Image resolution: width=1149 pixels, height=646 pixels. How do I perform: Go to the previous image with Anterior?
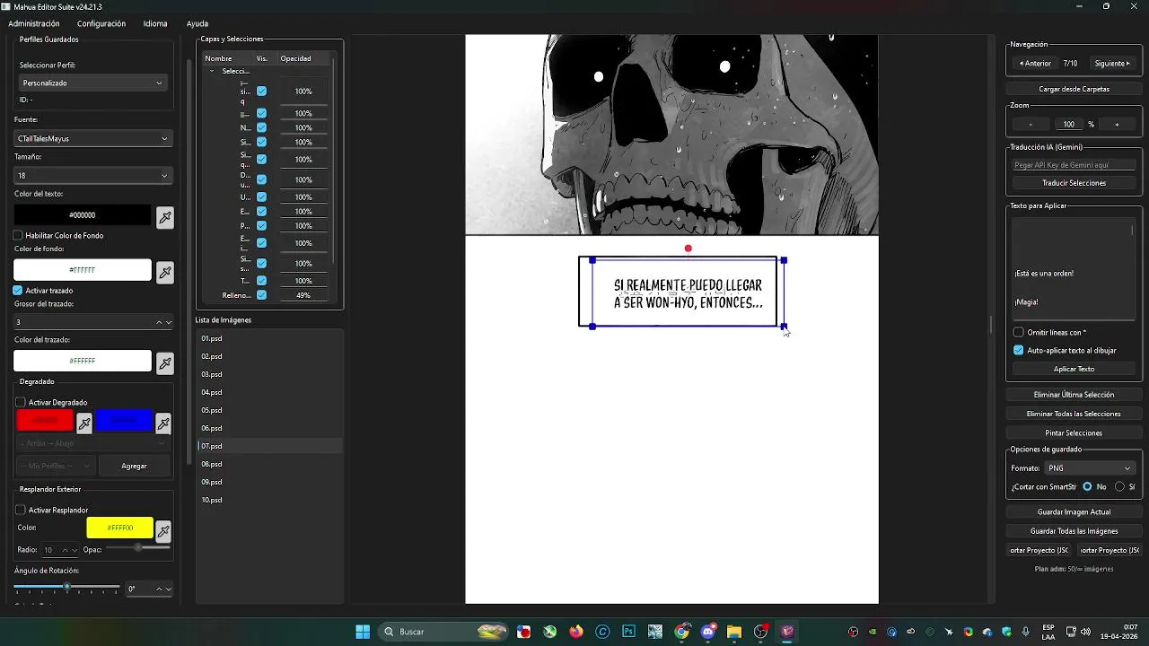[x=1035, y=64]
